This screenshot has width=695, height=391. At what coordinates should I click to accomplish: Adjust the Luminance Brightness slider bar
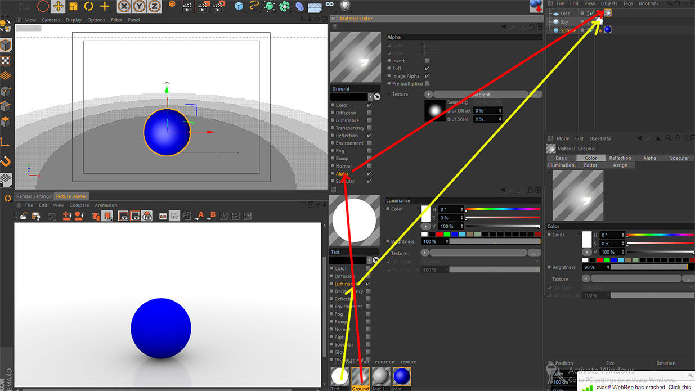(x=495, y=241)
